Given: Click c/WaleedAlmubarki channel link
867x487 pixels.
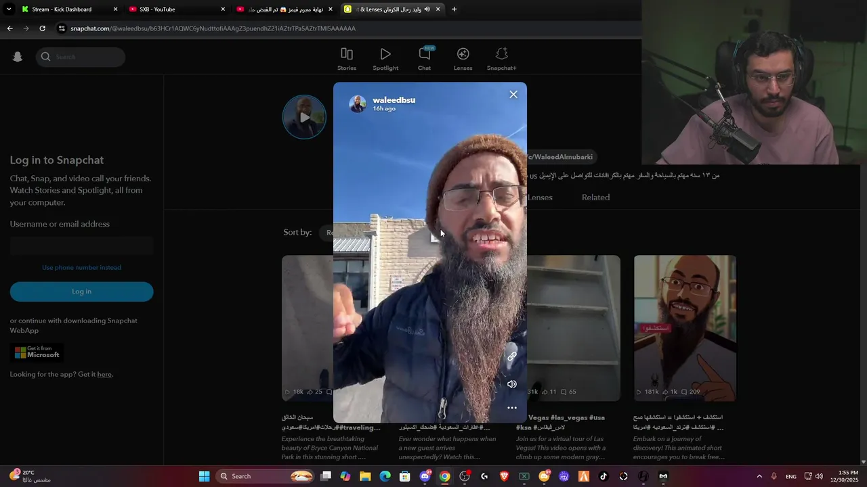Looking at the screenshot, I should 561,157.
